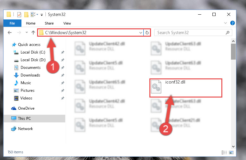Unpin Music using its pin icon
The image size is (246, 160).
[x=63, y=83]
